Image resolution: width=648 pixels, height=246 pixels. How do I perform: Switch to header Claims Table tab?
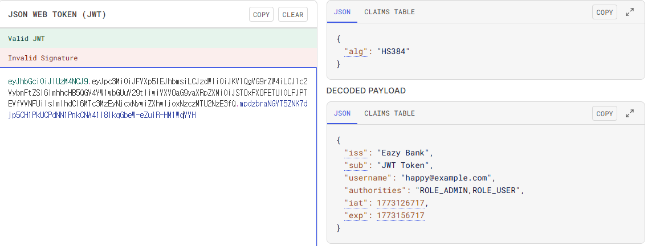[389, 12]
